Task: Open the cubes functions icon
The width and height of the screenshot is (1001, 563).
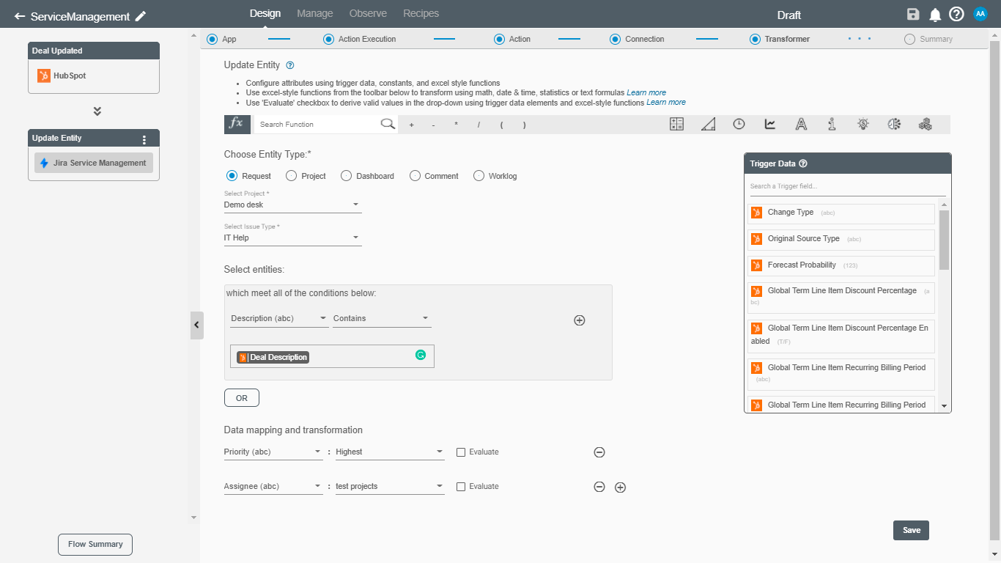Action: tap(926, 124)
